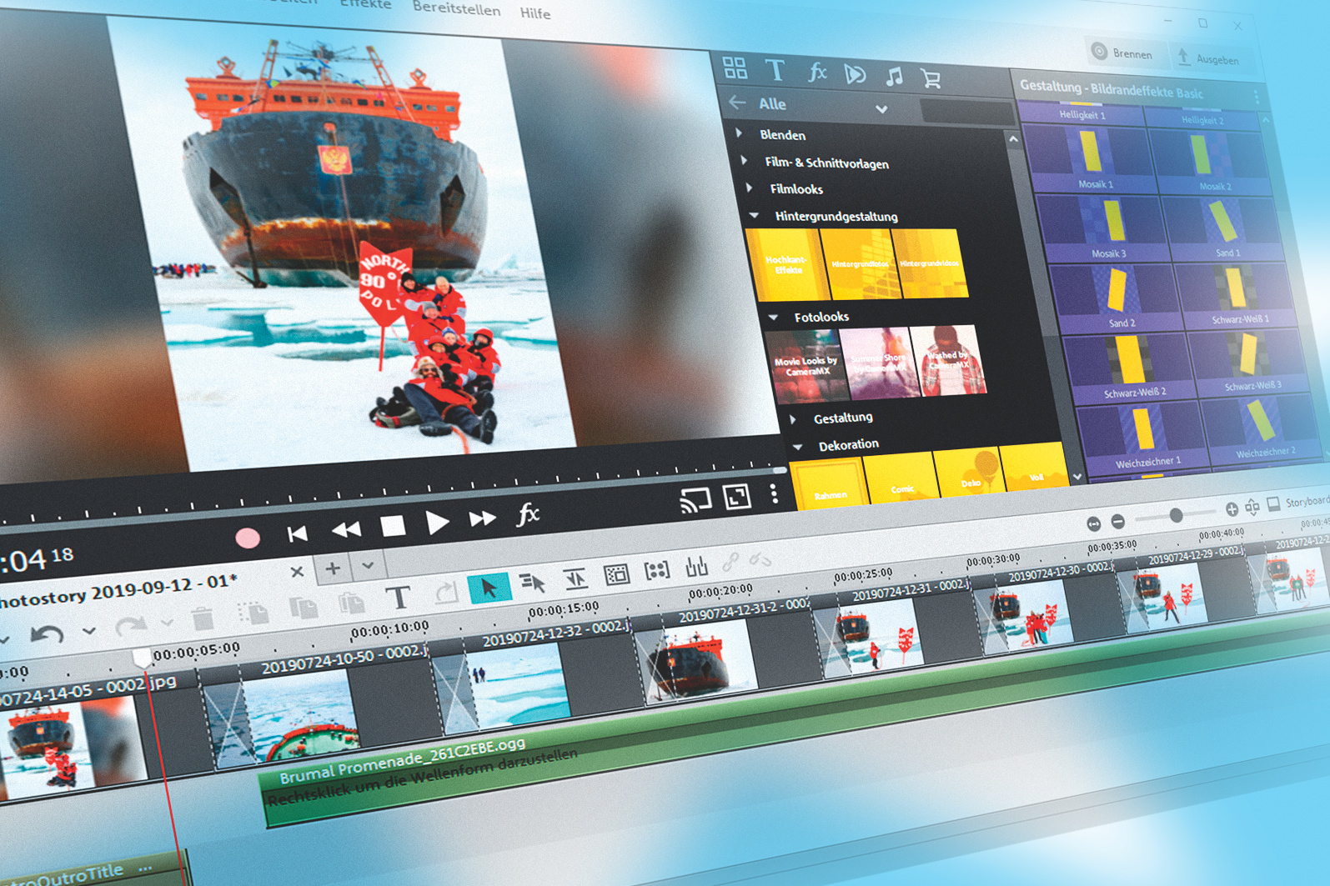Expand the Blenden category

point(740,133)
